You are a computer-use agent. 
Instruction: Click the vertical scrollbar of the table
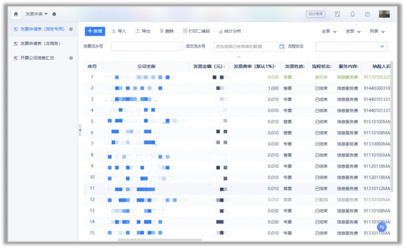(392, 127)
